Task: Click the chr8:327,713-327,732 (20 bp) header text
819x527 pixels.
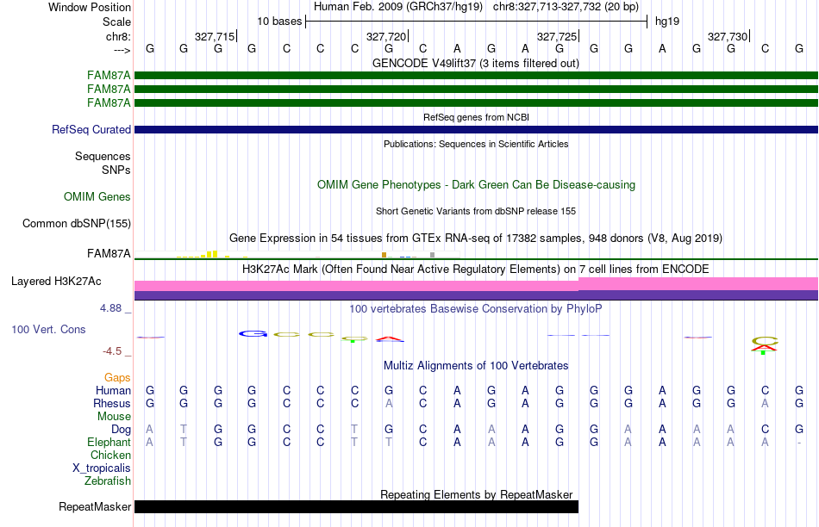Action: click(566, 7)
